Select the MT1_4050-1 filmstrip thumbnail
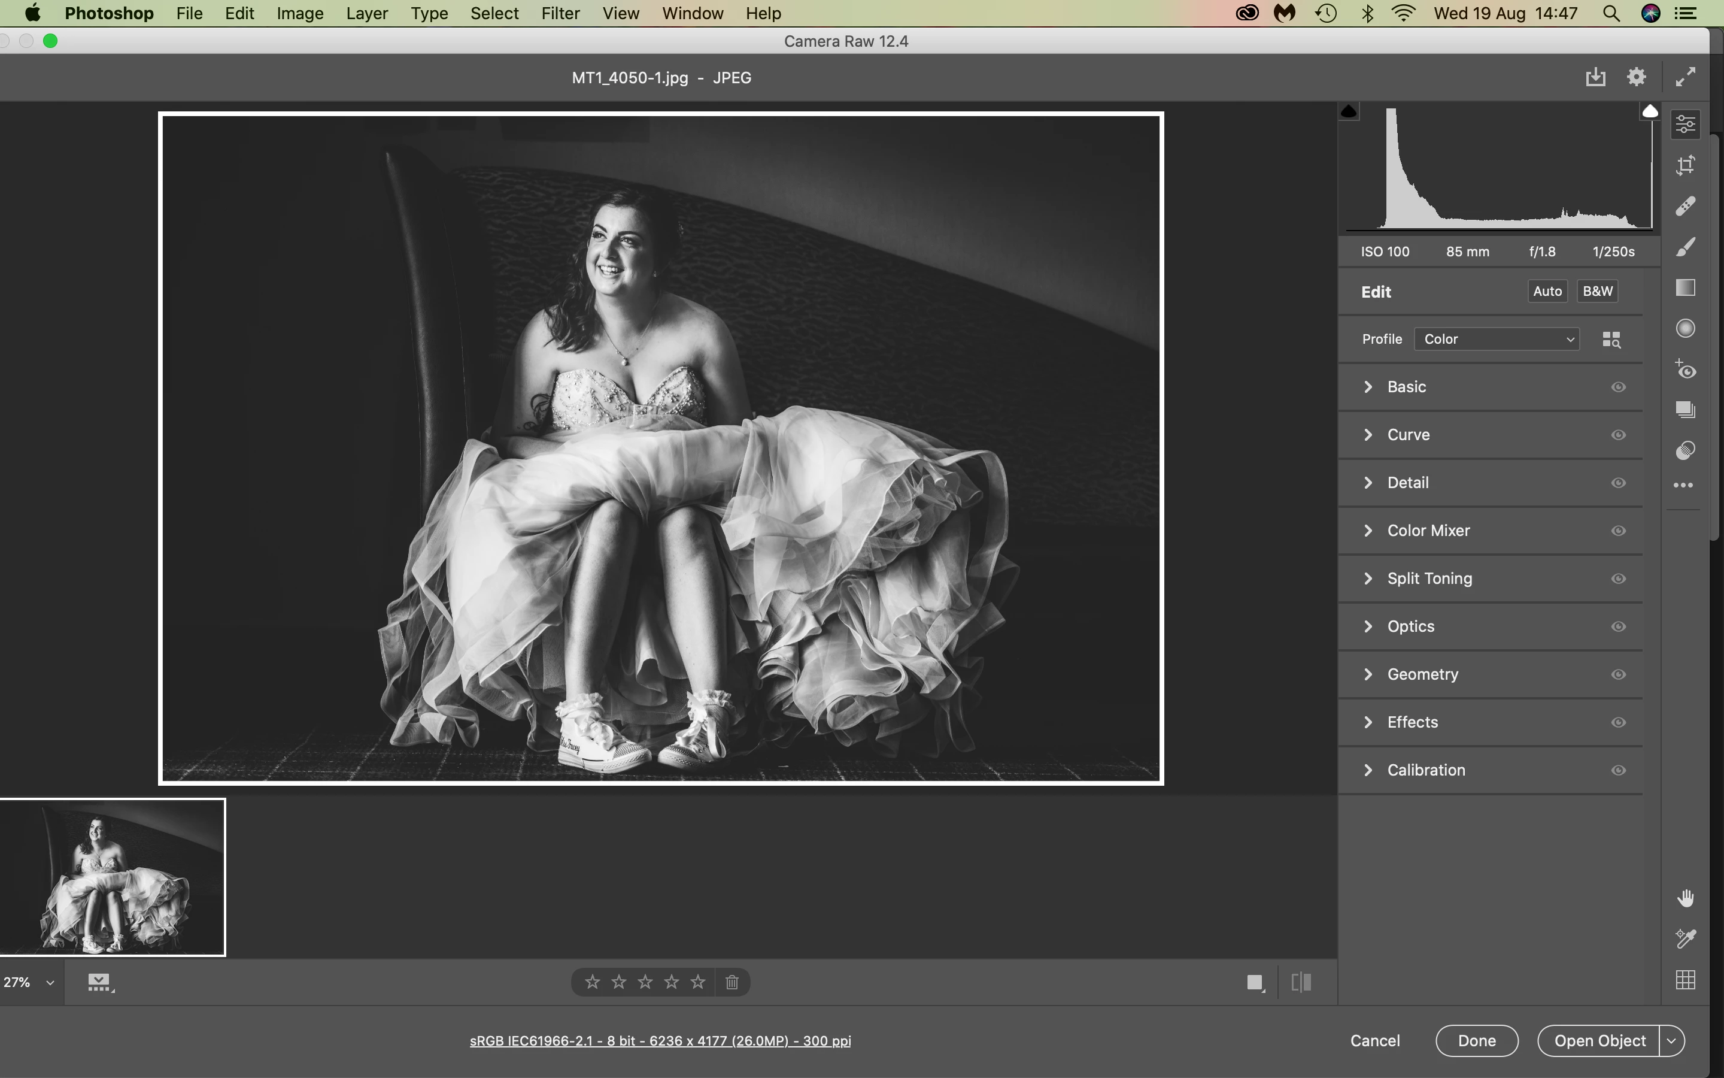Screen dimensions: 1724x1078 [113, 877]
